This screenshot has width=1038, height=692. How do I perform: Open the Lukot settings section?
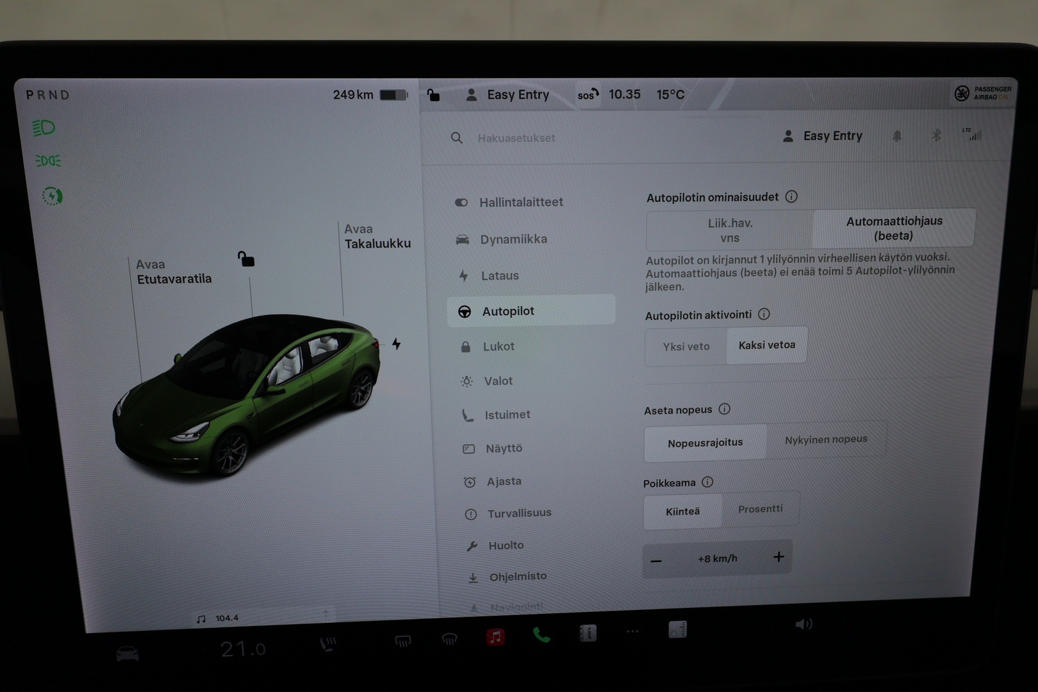click(x=498, y=346)
